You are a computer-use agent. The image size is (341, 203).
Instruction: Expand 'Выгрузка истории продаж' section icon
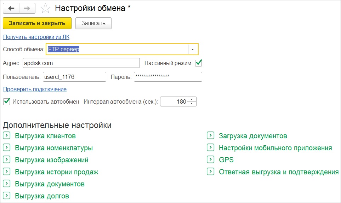6,172
